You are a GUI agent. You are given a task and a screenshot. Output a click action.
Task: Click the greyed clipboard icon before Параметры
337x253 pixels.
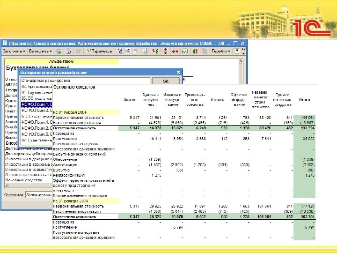pos(79,51)
